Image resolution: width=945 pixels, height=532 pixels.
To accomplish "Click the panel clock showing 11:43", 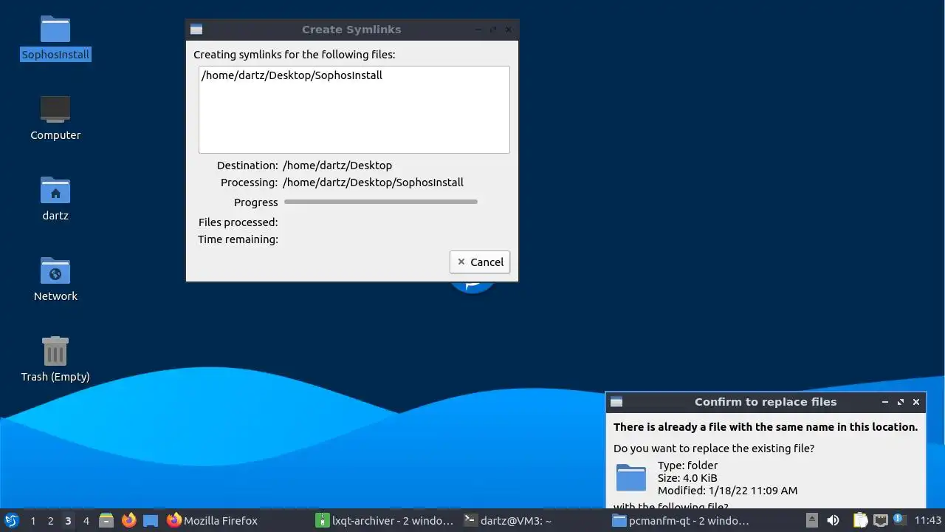I will (x=928, y=520).
